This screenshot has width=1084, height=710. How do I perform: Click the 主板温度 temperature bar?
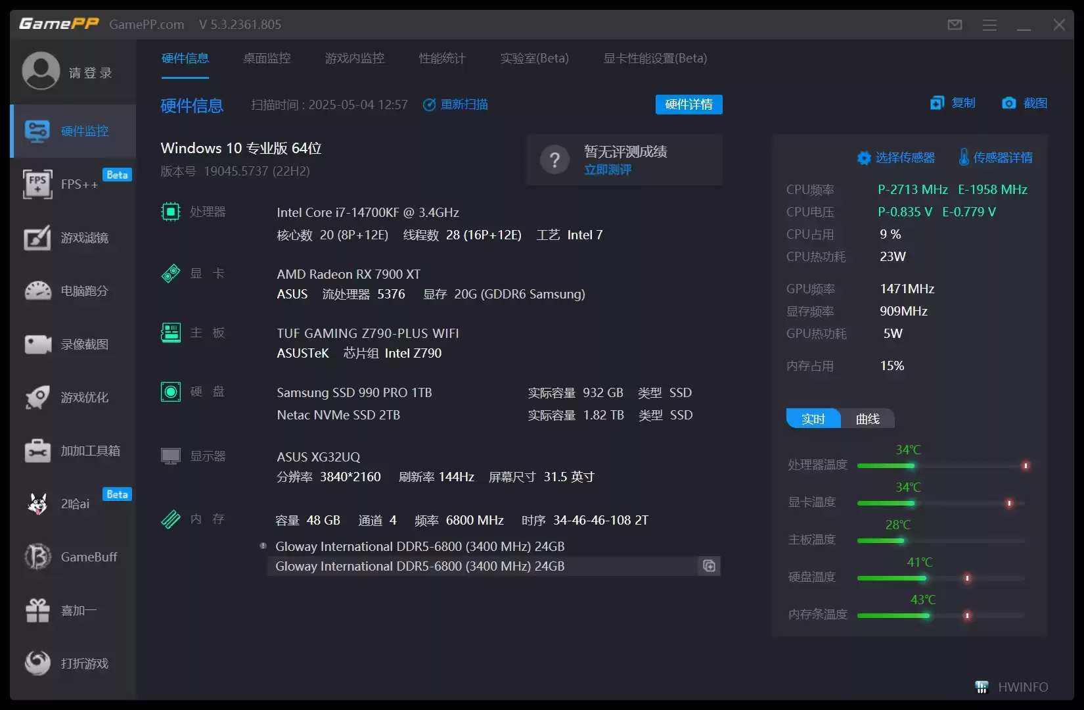(941, 540)
